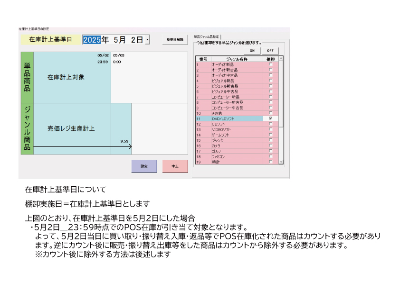Tick the CDソフト checkbox

(270, 124)
